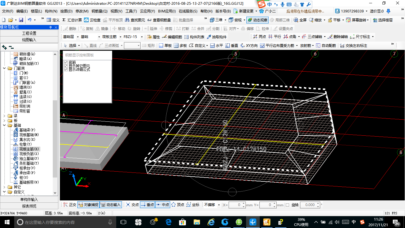
Task: Click 编辑钢筋 edit rebar
Action: [x=172, y=37]
